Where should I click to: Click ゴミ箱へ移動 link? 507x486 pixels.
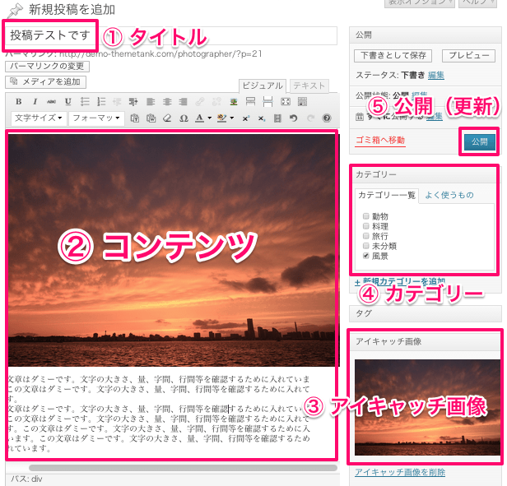click(x=380, y=141)
